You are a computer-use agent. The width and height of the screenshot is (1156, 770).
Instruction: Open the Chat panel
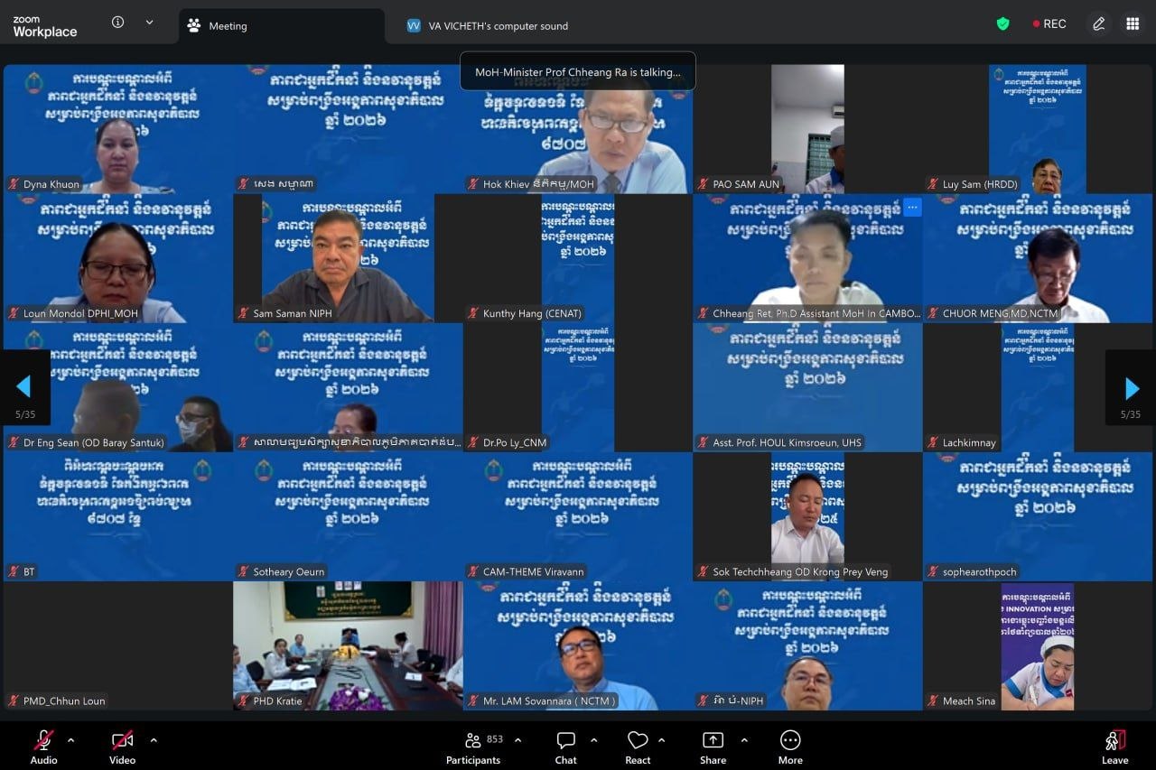[566, 747]
